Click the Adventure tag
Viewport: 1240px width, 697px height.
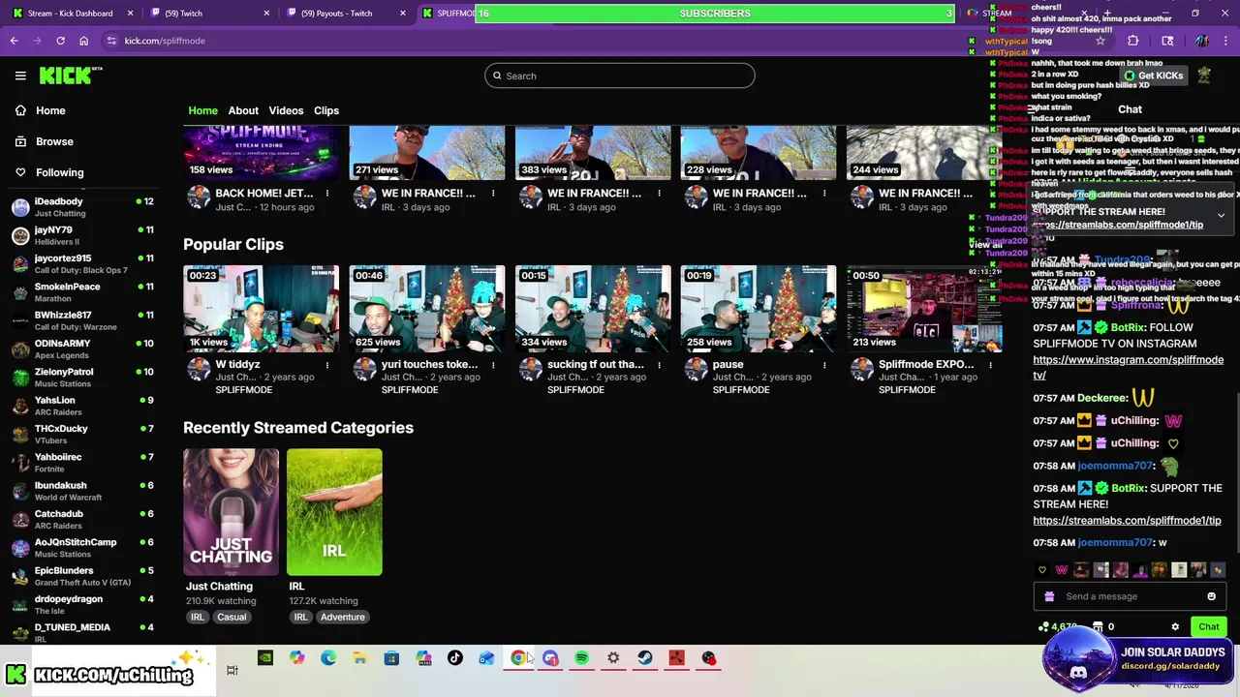point(343,617)
